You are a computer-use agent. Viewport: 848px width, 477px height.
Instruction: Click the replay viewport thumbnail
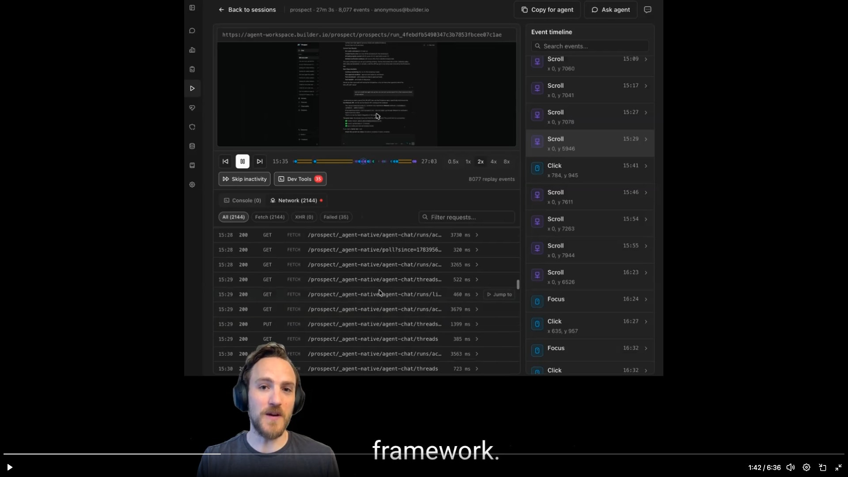(367, 94)
